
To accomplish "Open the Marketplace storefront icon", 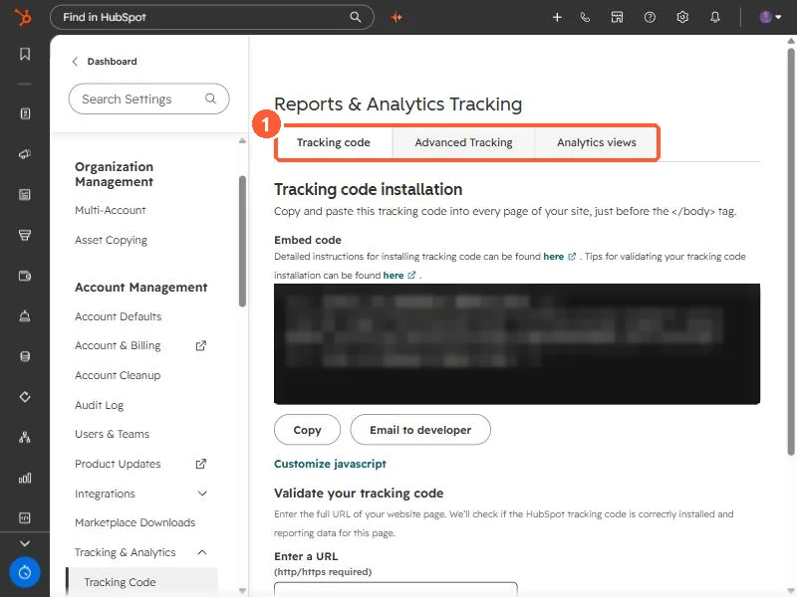I will click(x=617, y=17).
